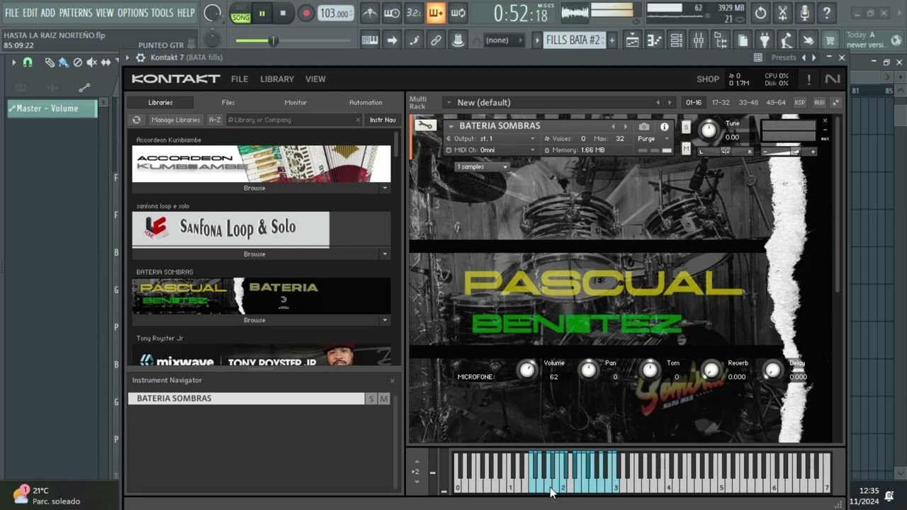Screen dimensions: 907x510
Task: Click the countdown before recording icon
Action: click(414, 13)
